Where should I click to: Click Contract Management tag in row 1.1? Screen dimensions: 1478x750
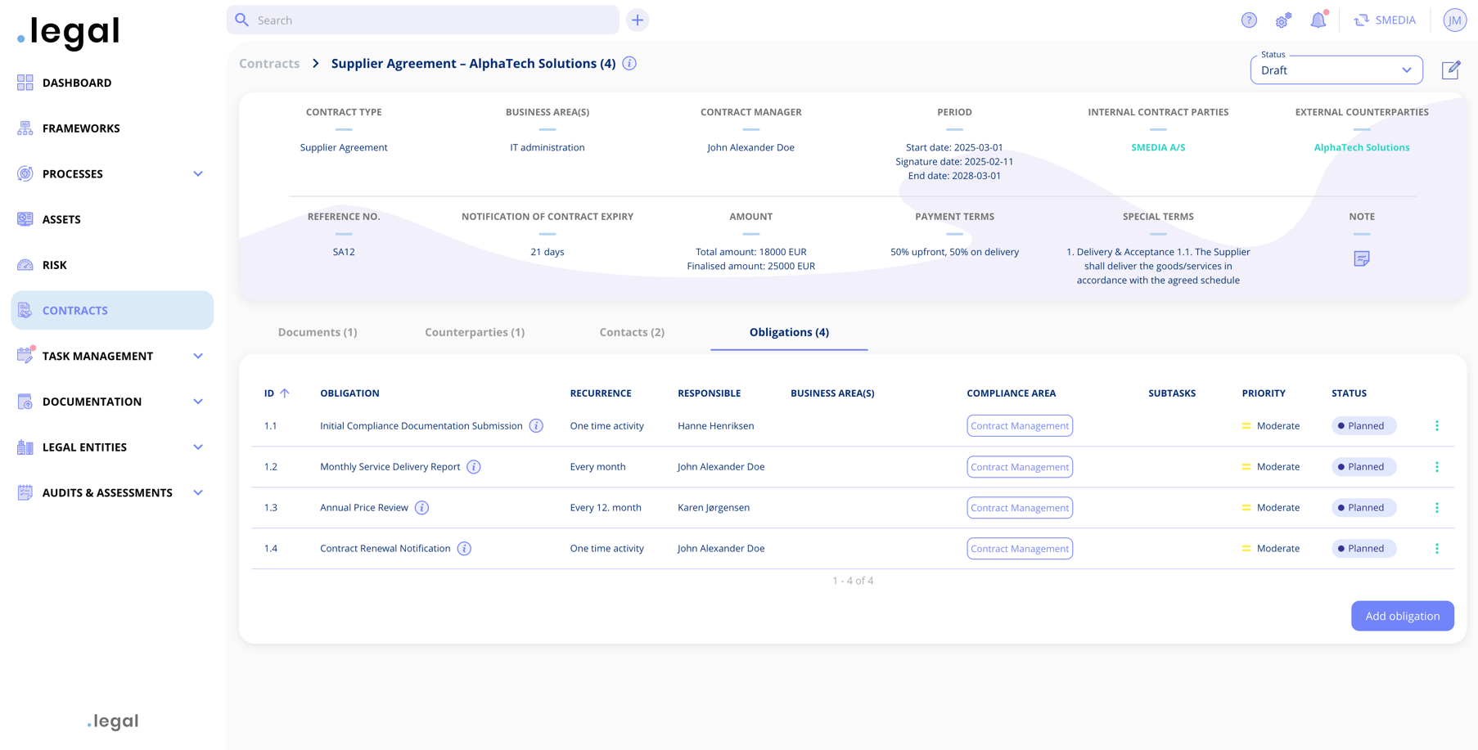pyautogui.click(x=1020, y=426)
